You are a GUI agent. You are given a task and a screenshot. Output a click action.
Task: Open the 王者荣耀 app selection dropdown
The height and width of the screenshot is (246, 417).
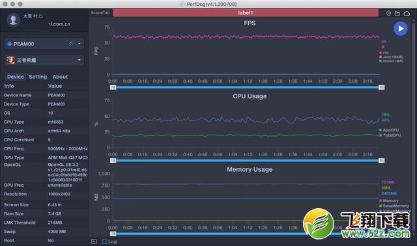[x=79, y=61]
